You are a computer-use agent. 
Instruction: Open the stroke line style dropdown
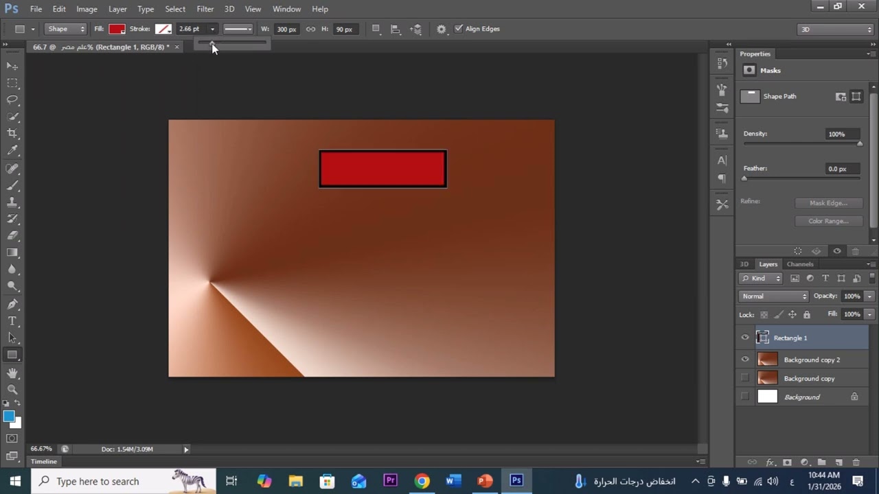(238, 29)
